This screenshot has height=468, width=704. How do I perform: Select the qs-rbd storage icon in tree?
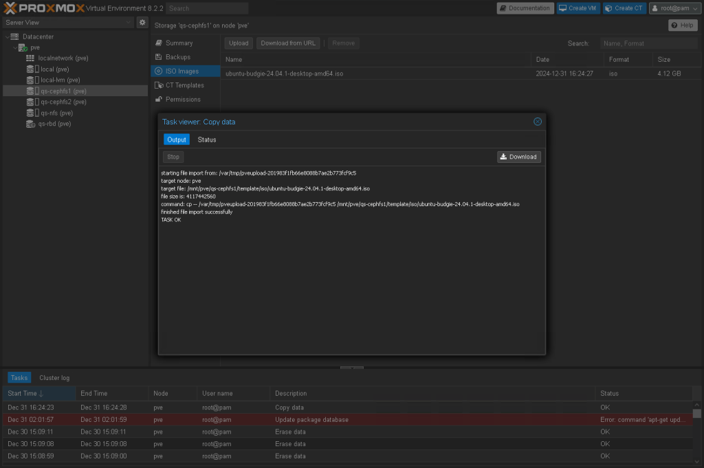30,124
